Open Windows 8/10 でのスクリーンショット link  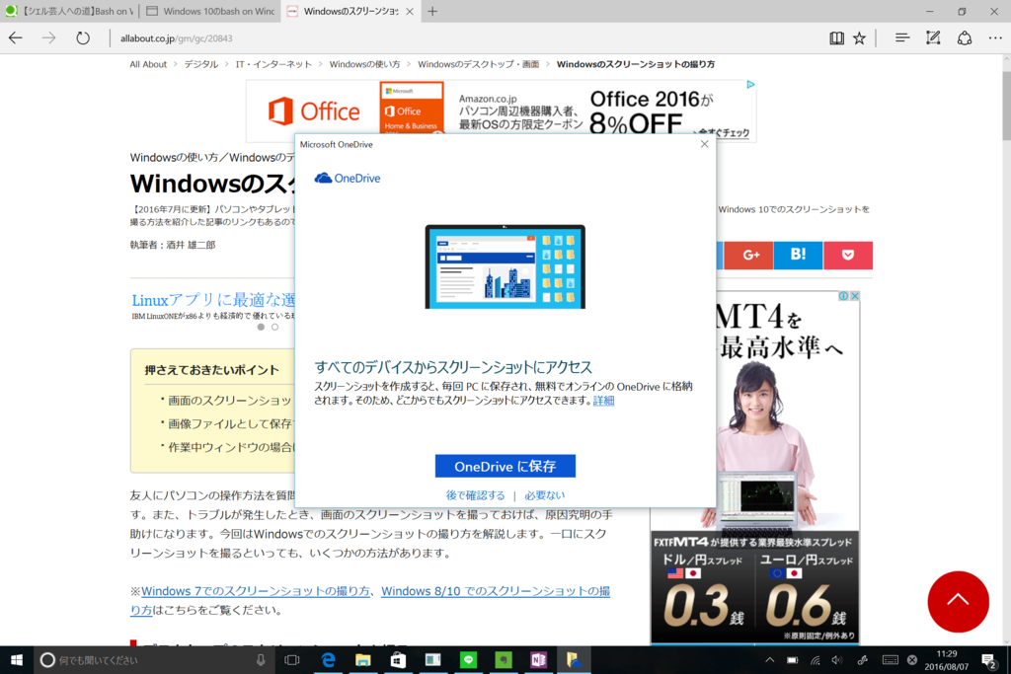point(496,591)
